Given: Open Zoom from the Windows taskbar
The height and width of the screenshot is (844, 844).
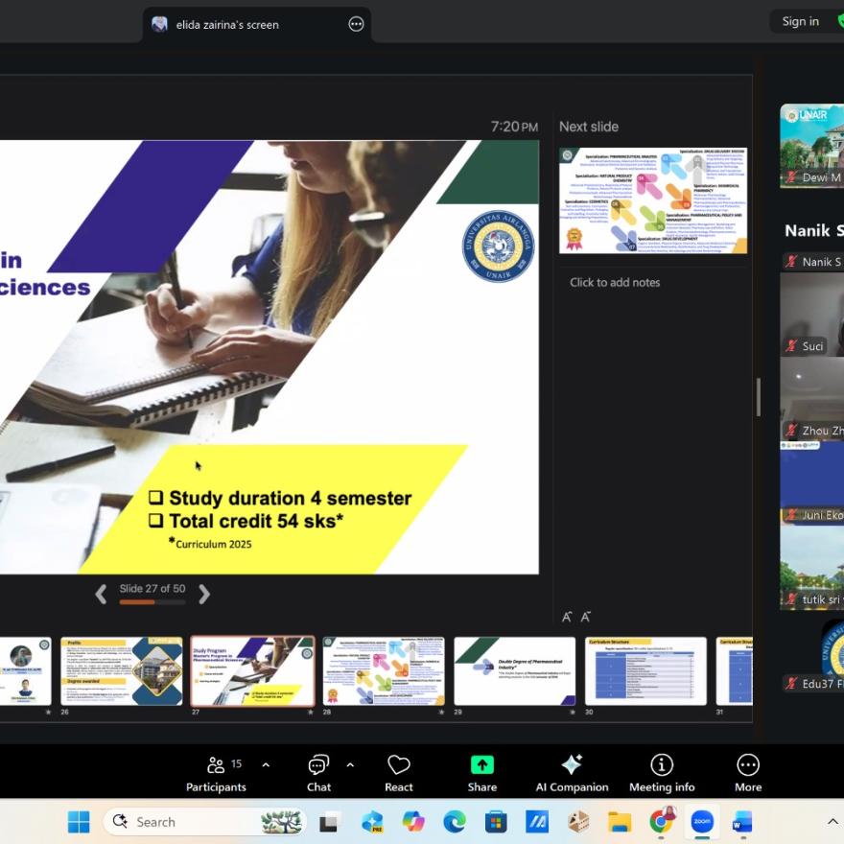Looking at the screenshot, I should click(702, 822).
